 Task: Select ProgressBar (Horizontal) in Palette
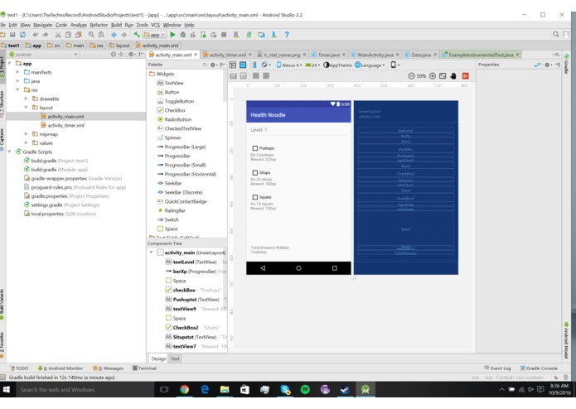click(x=186, y=174)
